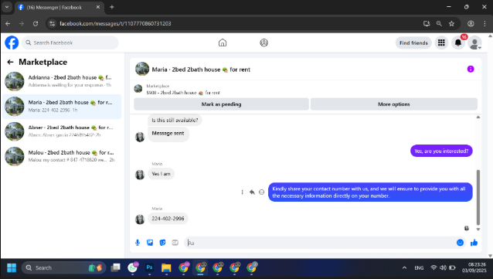Click the Facebook logo
493x279 pixels.
click(12, 43)
